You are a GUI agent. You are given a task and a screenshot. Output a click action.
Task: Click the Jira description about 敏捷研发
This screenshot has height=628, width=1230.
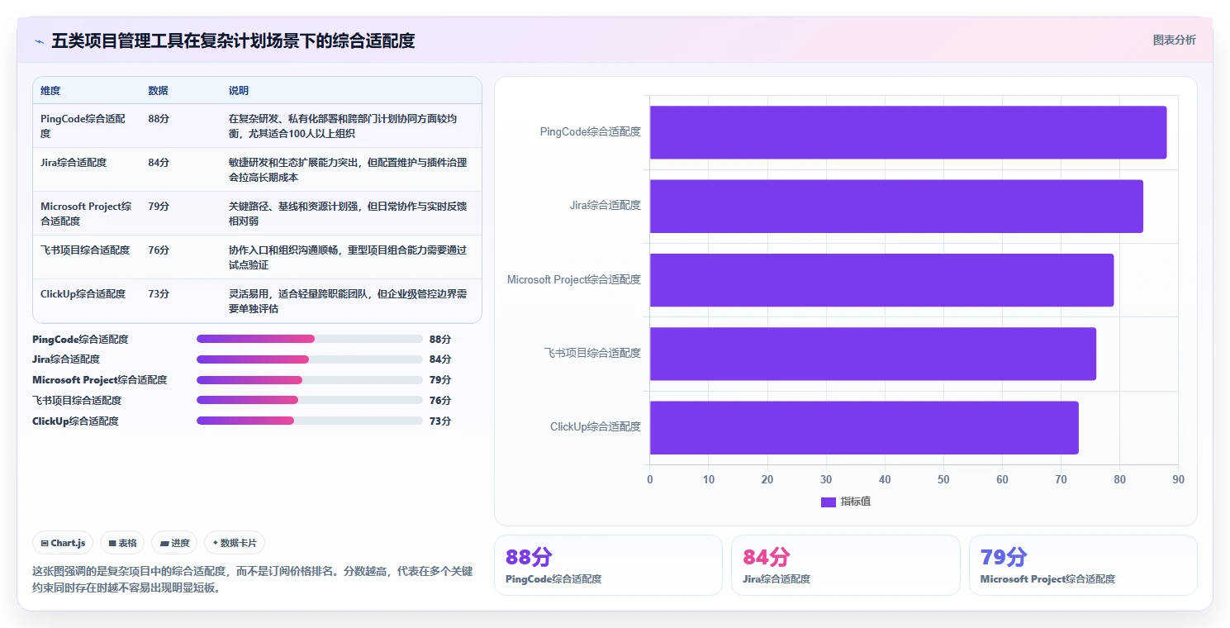pos(348,169)
